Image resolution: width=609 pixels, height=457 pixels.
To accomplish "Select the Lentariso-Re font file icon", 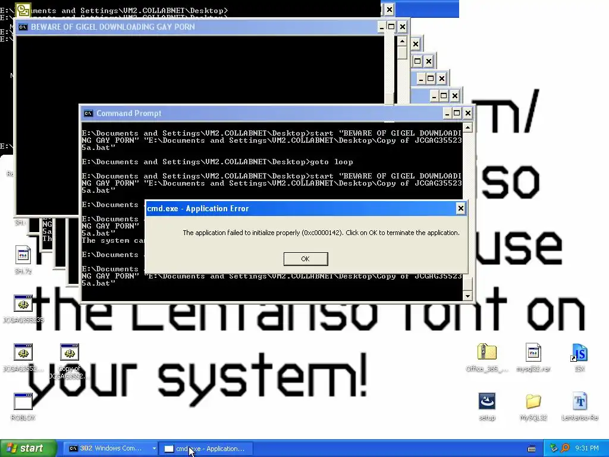I will [x=579, y=406].
